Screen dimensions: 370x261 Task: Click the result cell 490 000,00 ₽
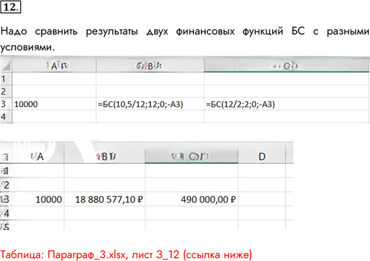pos(192,199)
